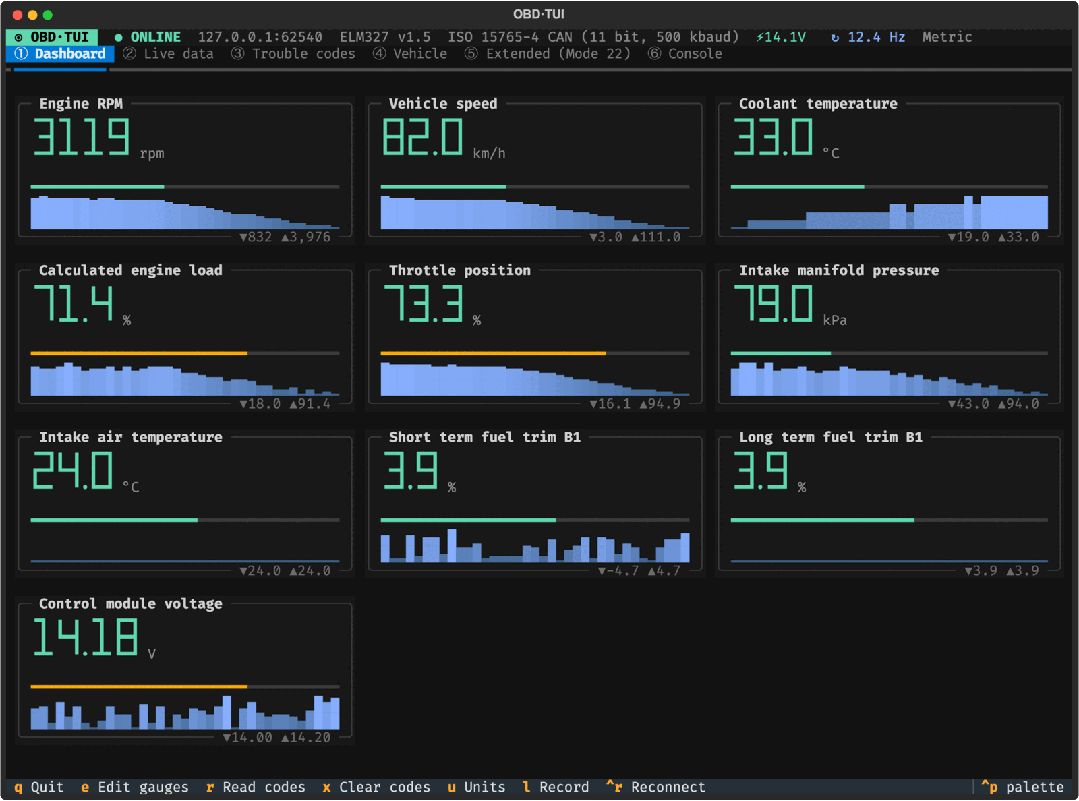Go to the Vehicle tab
This screenshot has width=1079, height=801.
(410, 54)
